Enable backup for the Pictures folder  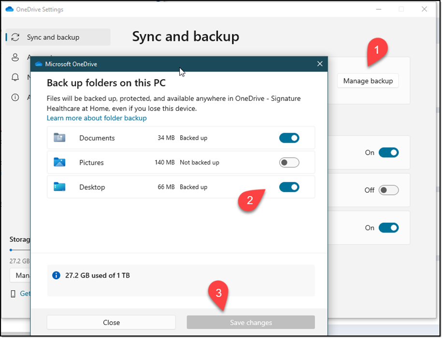[x=289, y=163]
